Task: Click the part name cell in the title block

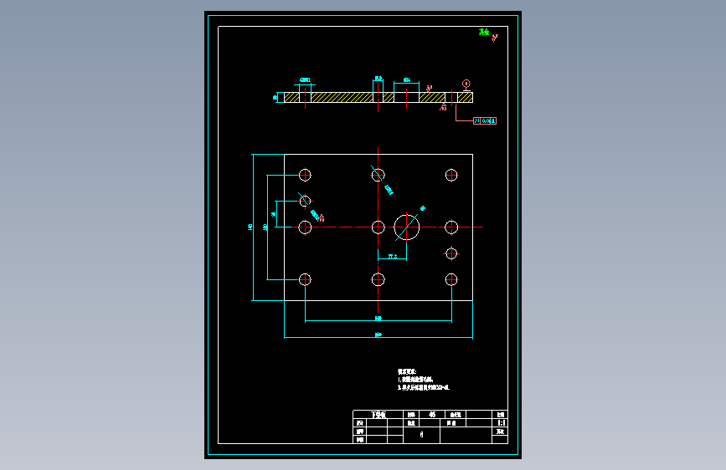Action: coord(378,415)
